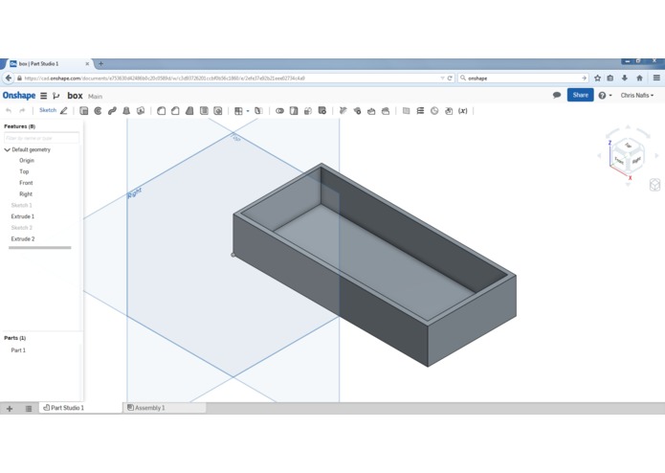Select the Plane tool
This screenshot has width=665, height=473.
point(406,111)
